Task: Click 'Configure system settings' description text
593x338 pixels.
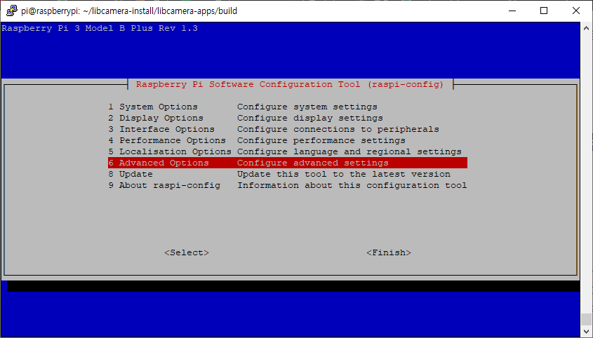Action: coord(307,107)
